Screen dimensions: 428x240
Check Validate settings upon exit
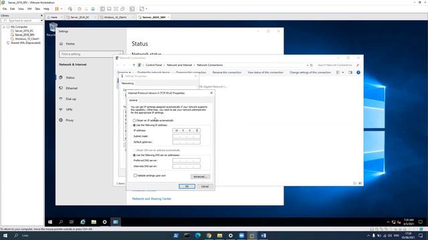[x=135, y=175]
